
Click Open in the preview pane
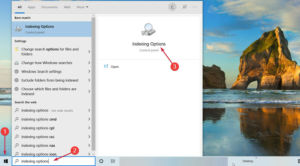115,67
